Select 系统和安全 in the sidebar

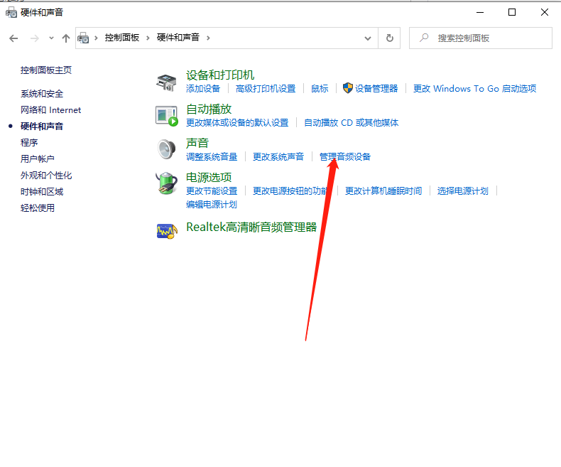pos(42,94)
